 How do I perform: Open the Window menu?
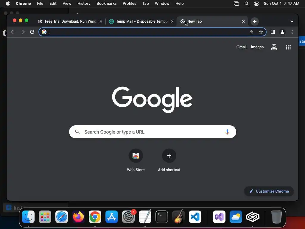(162, 3)
